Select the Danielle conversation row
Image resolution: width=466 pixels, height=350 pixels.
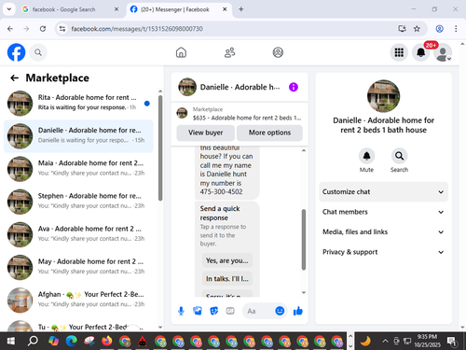click(78, 136)
